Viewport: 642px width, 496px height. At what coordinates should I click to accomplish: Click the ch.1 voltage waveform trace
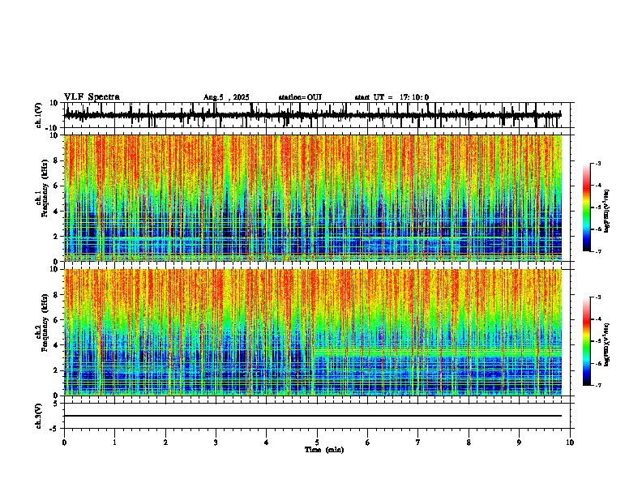coord(313,115)
